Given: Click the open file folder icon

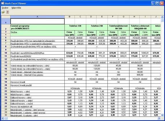Looking at the screenshot, I should pos(3,12).
